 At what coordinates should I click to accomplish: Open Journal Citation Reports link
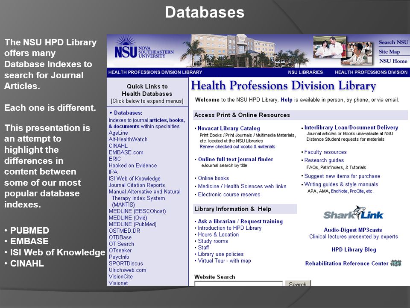(137, 185)
